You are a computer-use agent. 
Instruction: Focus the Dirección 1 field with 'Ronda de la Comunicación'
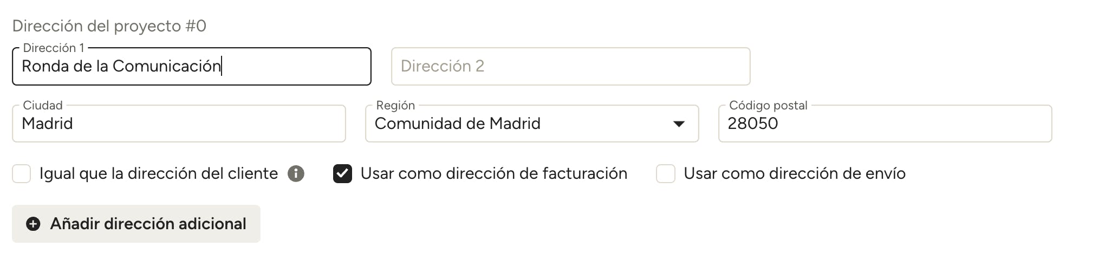coord(191,67)
